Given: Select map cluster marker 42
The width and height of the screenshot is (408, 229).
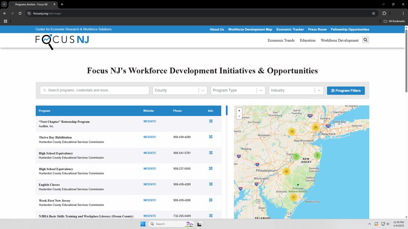Looking at the screenshot, I should click(286, 171).
